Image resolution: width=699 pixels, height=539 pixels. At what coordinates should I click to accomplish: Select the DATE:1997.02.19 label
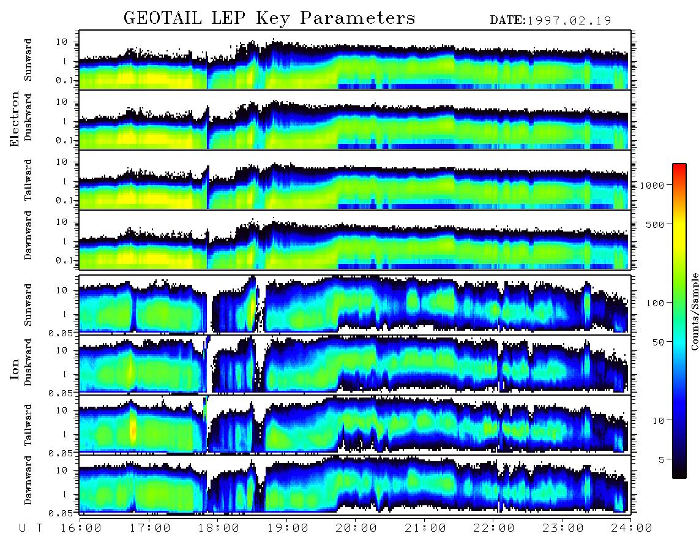550,20
